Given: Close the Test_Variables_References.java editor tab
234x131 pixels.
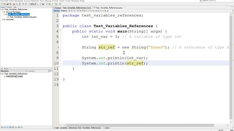Looking at the screenshot, I should (x=124, y=8).
